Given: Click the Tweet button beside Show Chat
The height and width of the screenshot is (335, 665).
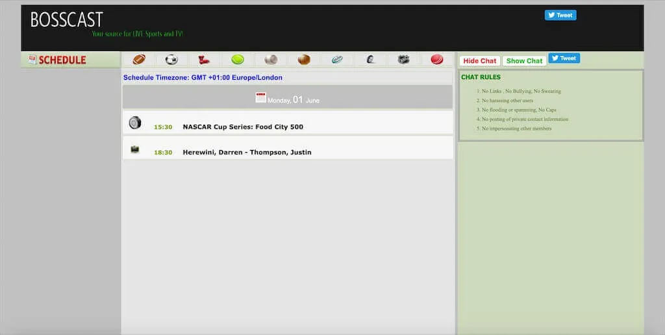Looking at the screenshot, I should 564,58.
